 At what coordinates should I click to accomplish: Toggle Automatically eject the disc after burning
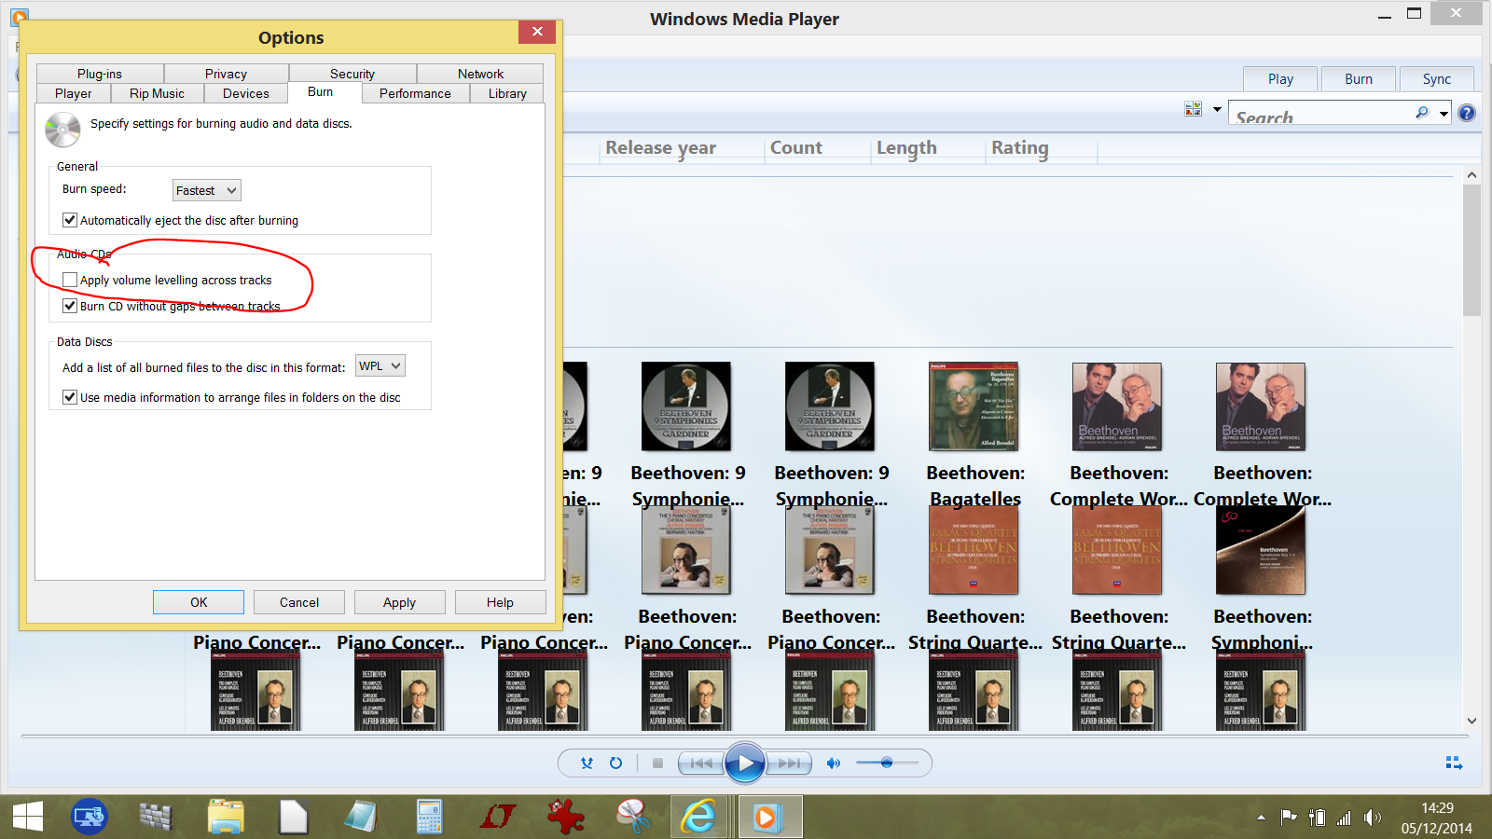tap(70, 220)
